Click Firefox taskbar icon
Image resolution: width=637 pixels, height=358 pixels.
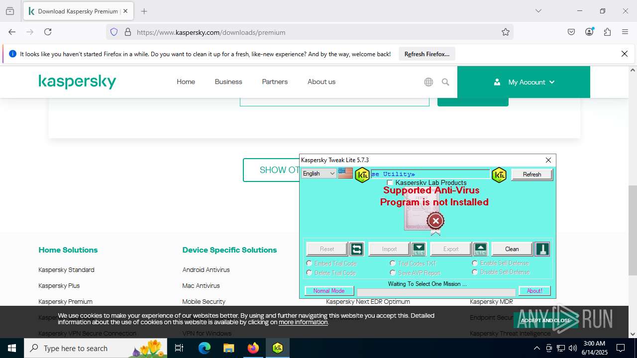click(x=253, y=348)
